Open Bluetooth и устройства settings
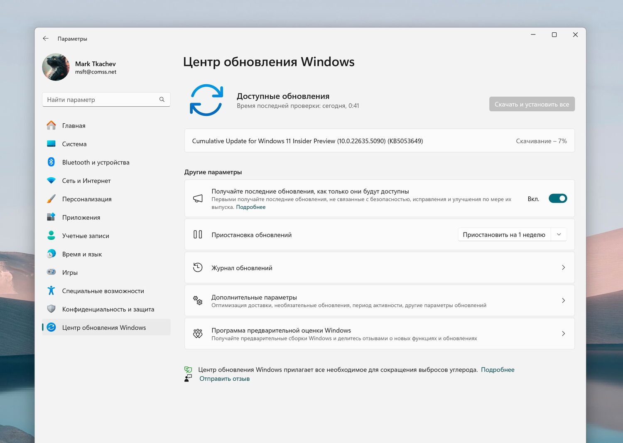 pos(106,162)
